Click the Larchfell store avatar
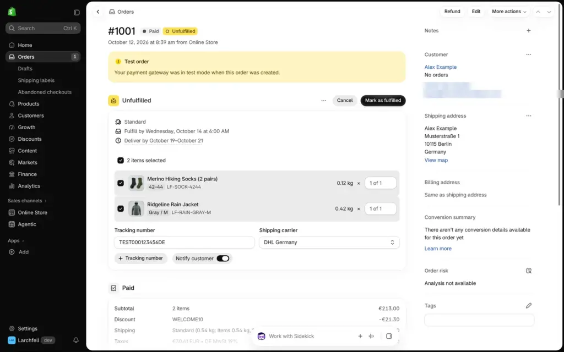 coord(12,340)
